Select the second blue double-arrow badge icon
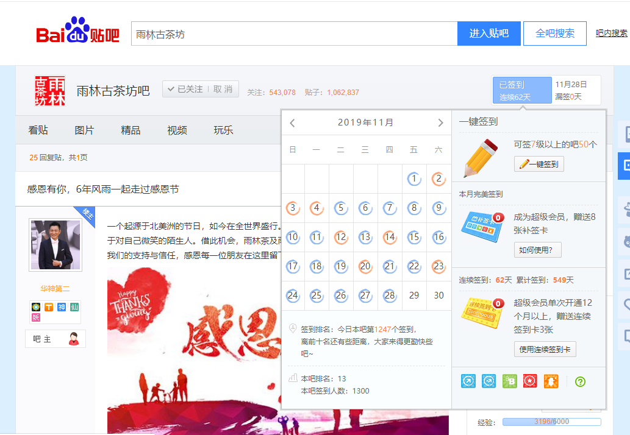 coord(489,381)
